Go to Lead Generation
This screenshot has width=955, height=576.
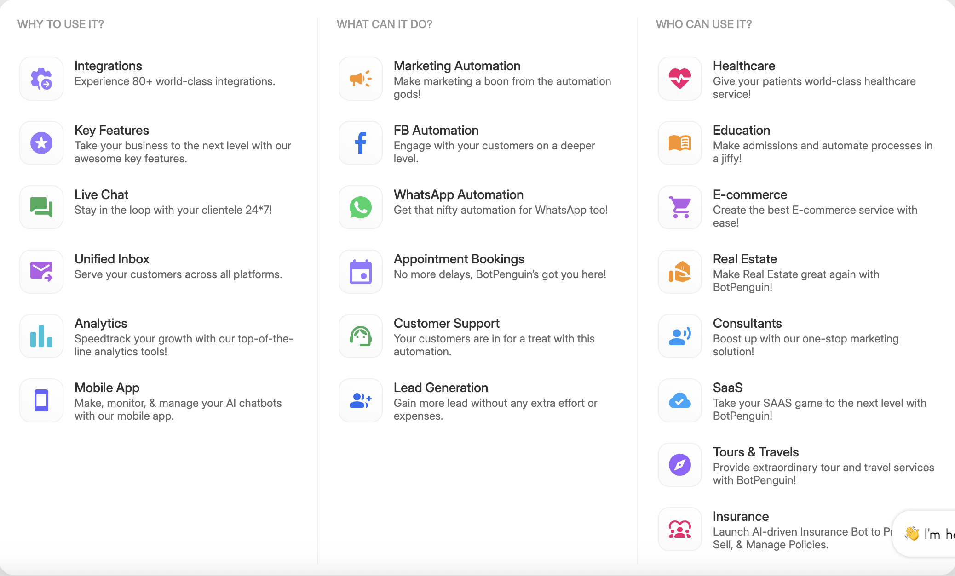(441, 388)
